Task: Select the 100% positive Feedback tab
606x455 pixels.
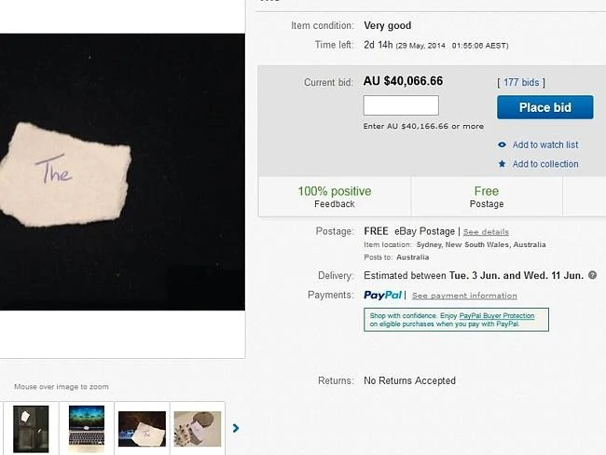Action: coord(334,197)
